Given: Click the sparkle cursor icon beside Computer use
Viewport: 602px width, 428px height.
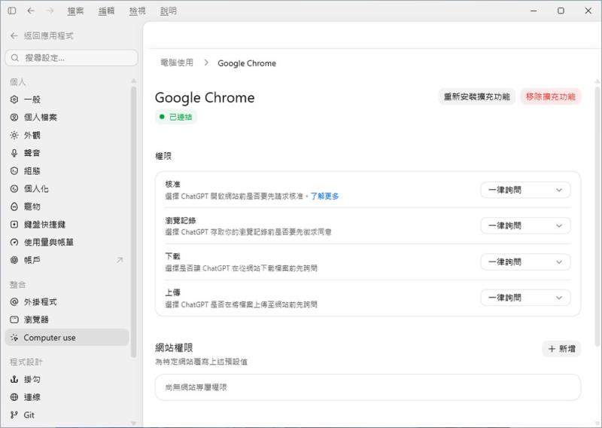Looking at the screenshot, I should (x=14, y=338).
